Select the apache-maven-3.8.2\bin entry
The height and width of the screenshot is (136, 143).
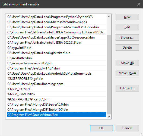(56, 63)
